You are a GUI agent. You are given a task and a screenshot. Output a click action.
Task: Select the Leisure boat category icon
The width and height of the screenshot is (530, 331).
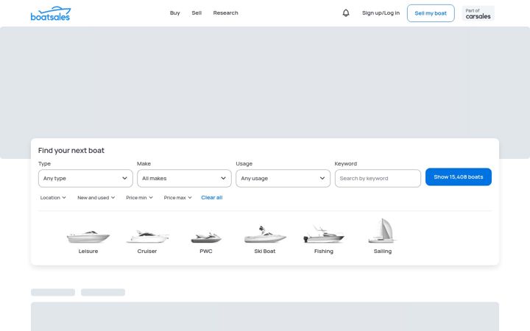(88, 236)
